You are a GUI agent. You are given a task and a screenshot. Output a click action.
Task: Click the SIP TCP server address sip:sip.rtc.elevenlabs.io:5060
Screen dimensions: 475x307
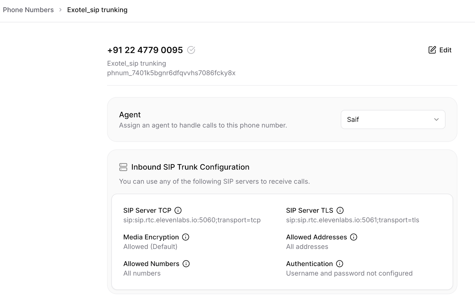point(192,220)
